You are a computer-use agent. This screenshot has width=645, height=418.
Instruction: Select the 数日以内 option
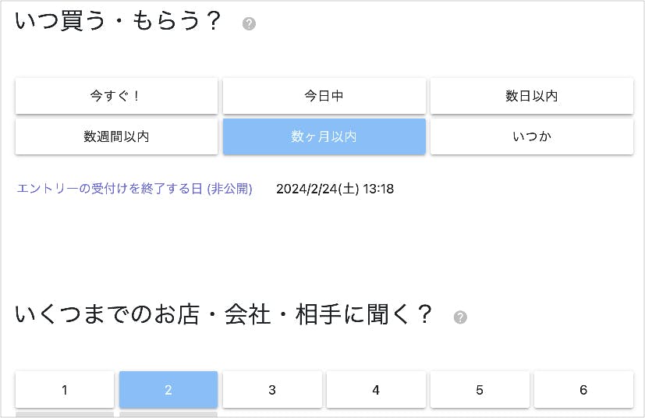tap(531, 96)
